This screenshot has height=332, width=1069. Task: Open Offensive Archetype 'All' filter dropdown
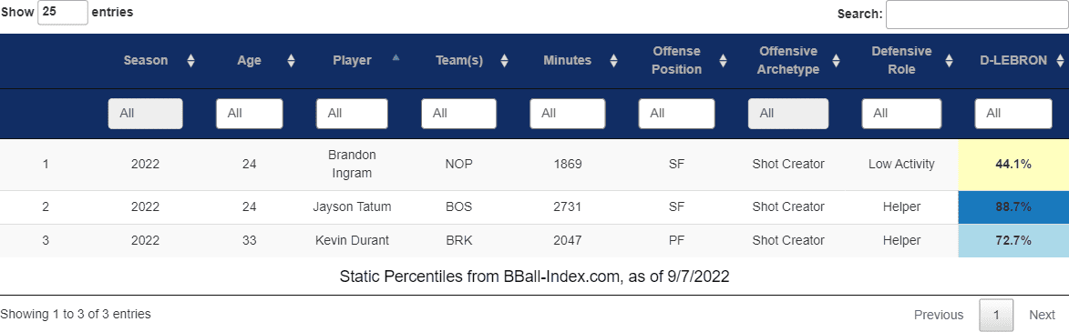point(788,114)
